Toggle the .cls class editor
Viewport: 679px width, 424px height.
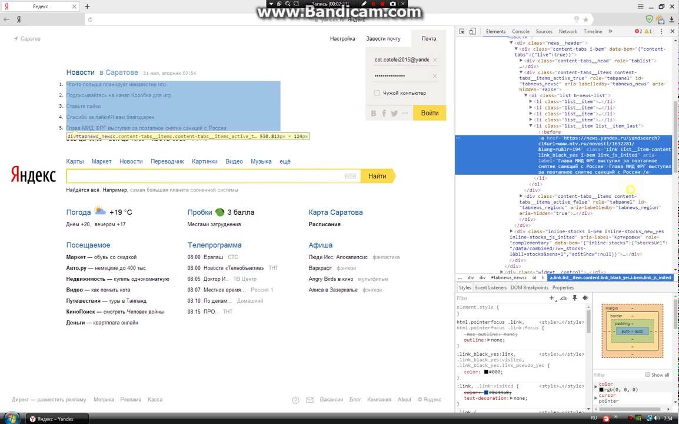click(563, 298)
